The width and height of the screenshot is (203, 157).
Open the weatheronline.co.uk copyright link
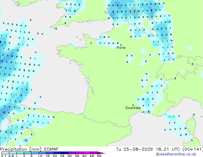point(176,154)
